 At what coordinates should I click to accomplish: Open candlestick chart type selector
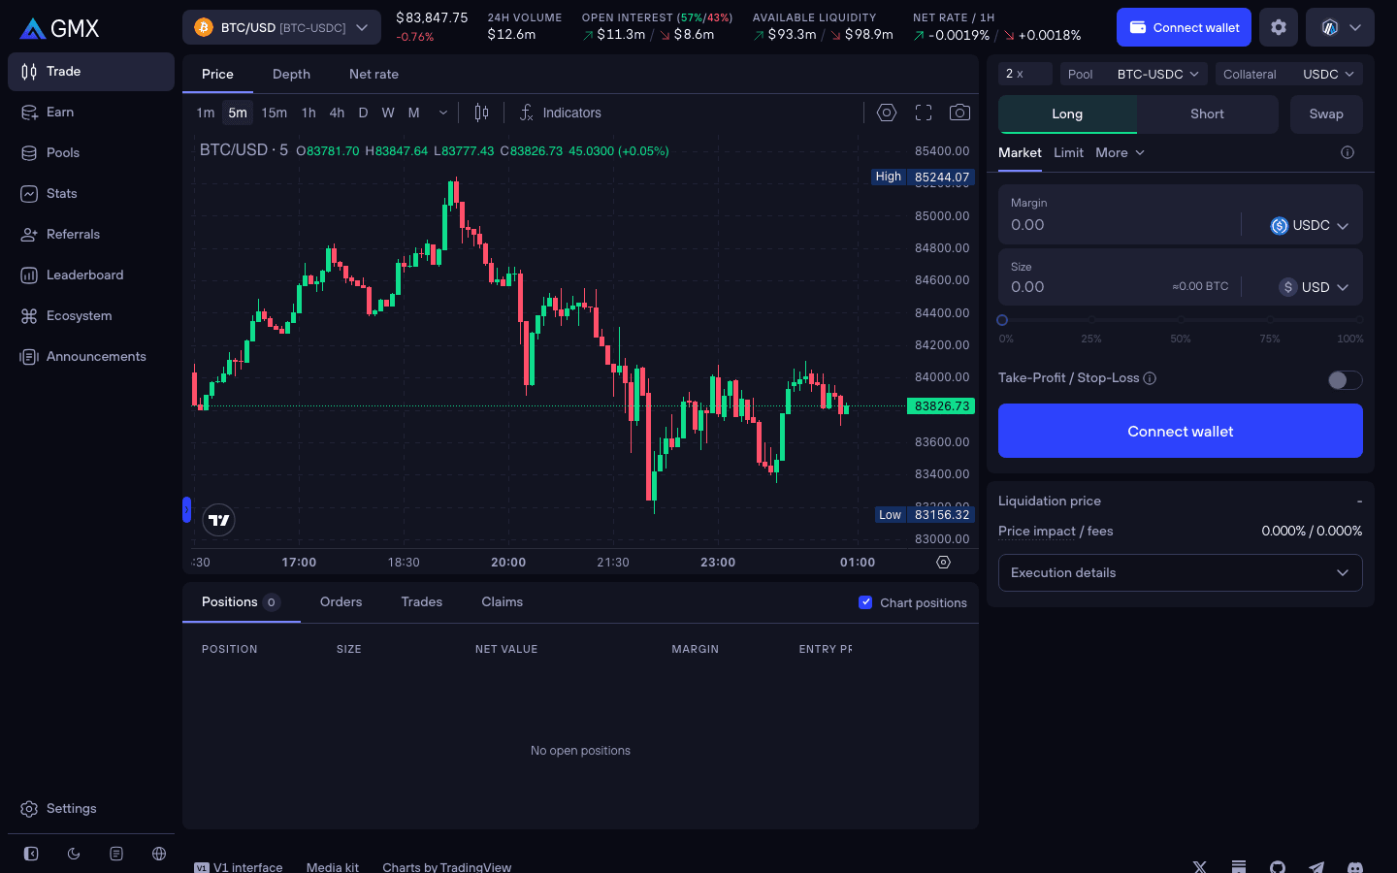click(481, 113)
